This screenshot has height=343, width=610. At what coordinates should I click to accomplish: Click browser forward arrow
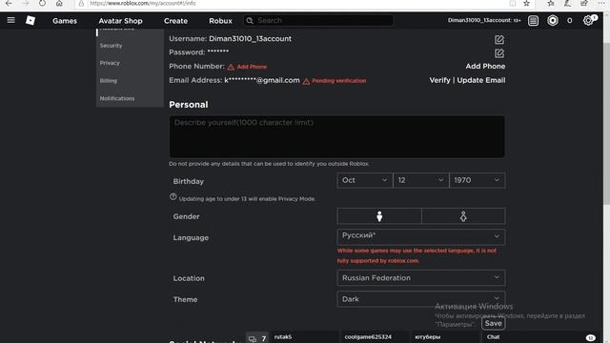pyautogui.click(x=26, y=4)
